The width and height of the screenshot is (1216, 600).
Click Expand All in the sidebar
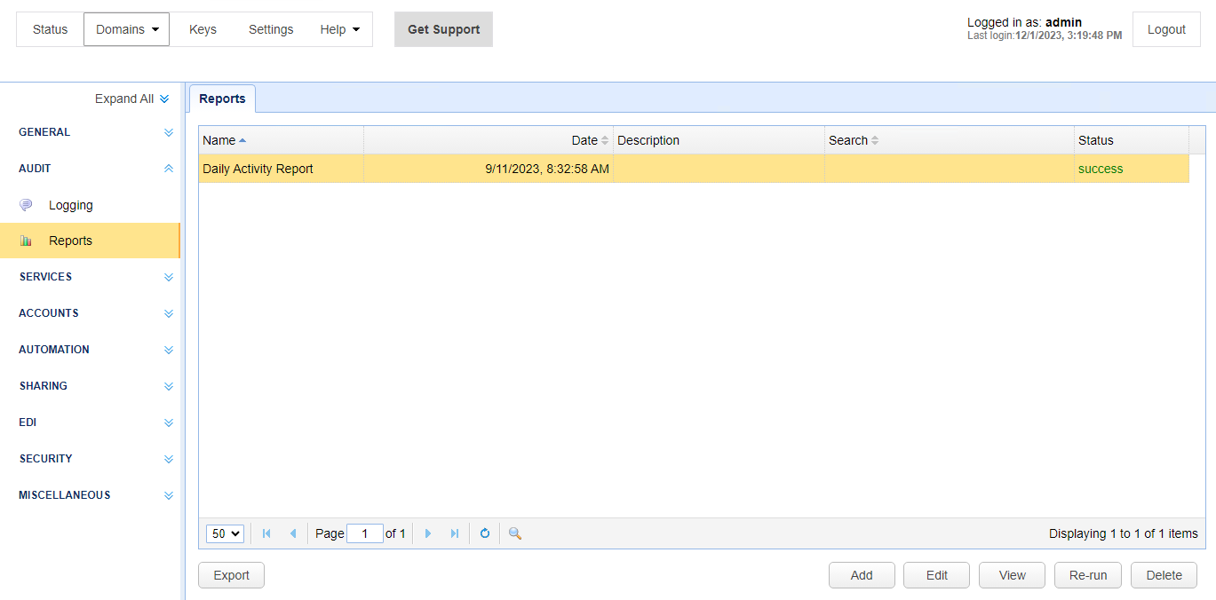[131, 99]
